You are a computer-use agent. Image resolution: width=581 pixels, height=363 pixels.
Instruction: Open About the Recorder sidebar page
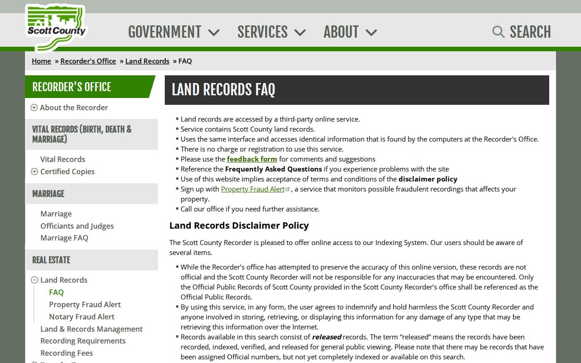click(x=74, y=108)
